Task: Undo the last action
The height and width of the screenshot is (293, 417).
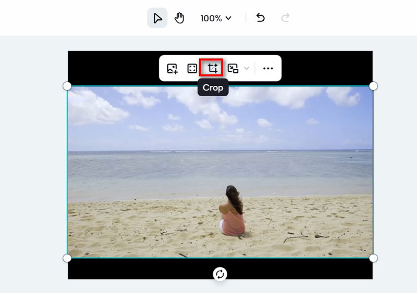Action: [260, 18]
